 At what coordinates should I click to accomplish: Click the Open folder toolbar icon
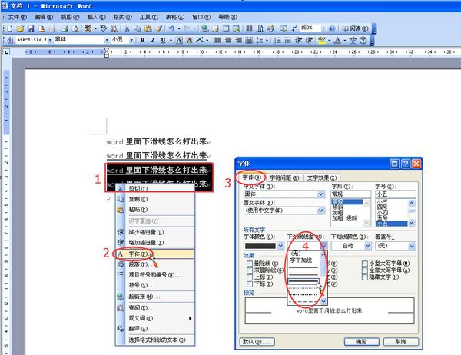(20, 28)
